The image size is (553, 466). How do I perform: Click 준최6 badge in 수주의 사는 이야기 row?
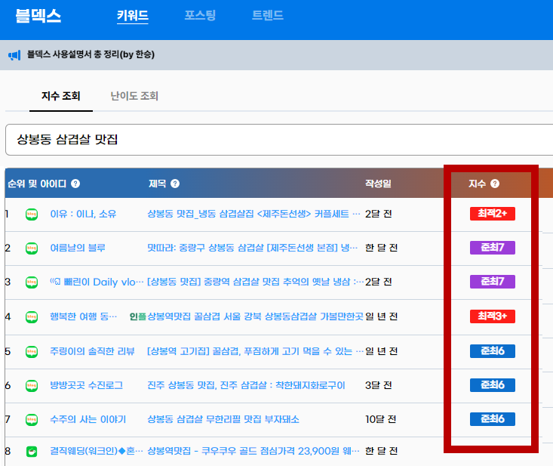tap(493, 419)
